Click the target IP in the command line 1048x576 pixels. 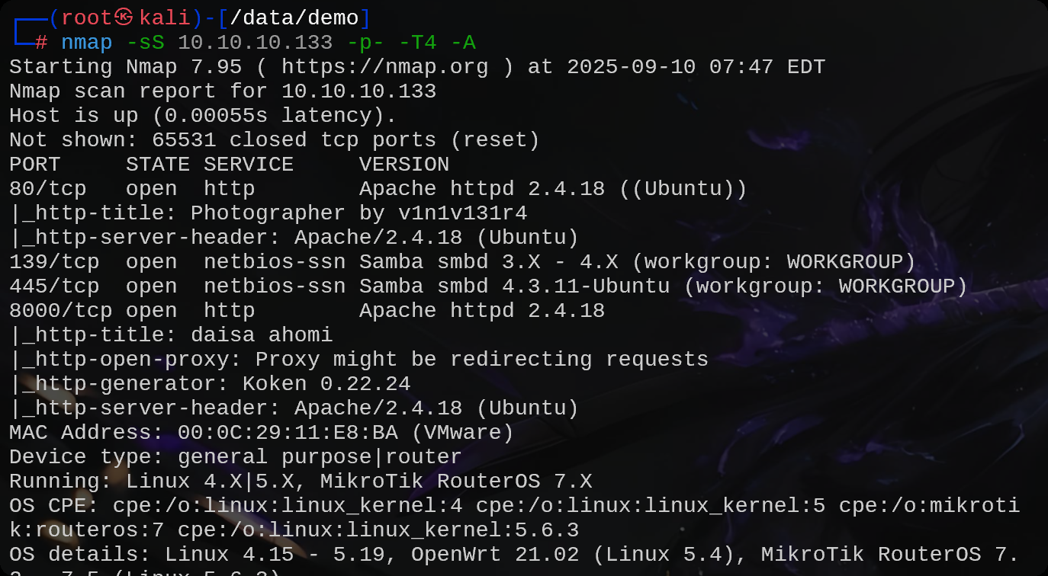256,43
